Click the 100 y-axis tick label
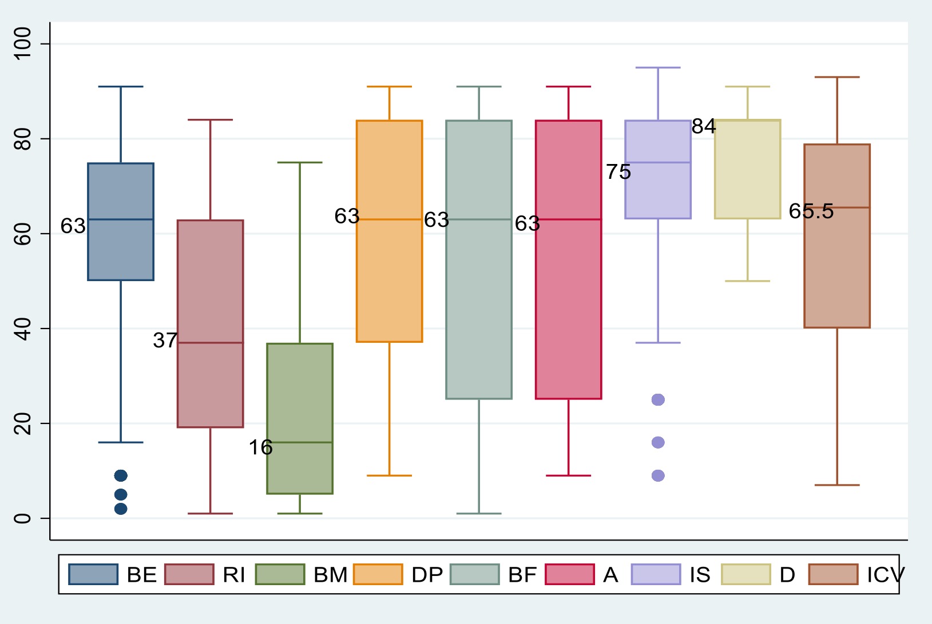 (x=23, y=43)
